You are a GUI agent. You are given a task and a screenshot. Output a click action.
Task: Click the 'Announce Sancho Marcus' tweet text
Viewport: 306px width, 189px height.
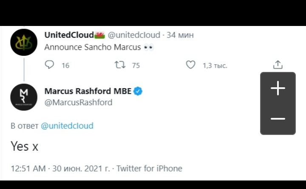pos(92,47)
